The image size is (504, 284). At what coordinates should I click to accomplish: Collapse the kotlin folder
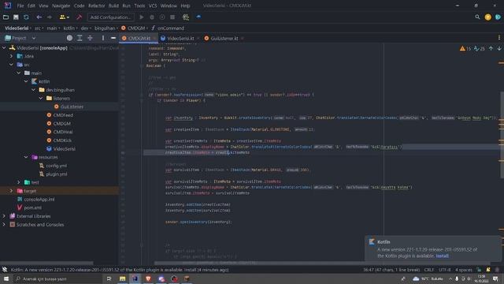(x=26, y=81)
